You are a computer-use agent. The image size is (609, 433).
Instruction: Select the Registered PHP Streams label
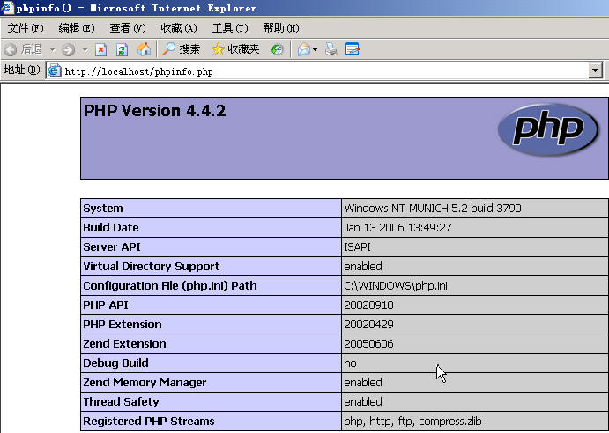click(x=149, y=422)
